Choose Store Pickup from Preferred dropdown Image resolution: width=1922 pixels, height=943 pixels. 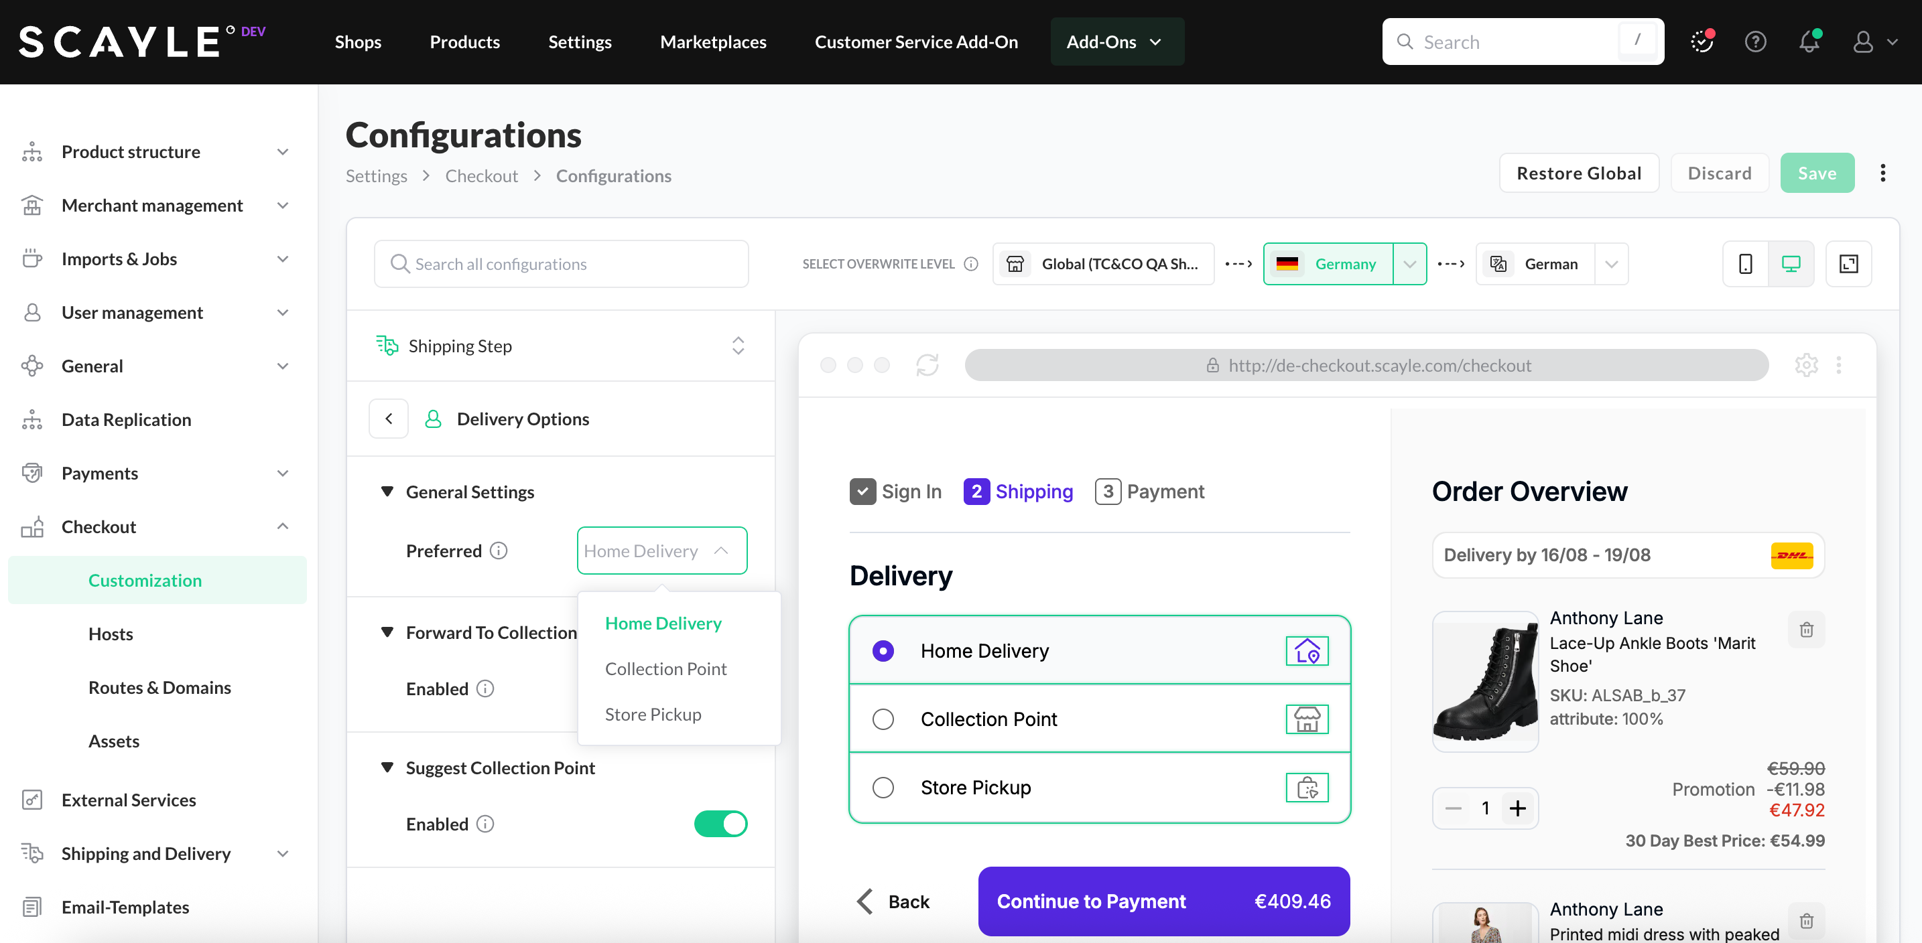point(653,714)
